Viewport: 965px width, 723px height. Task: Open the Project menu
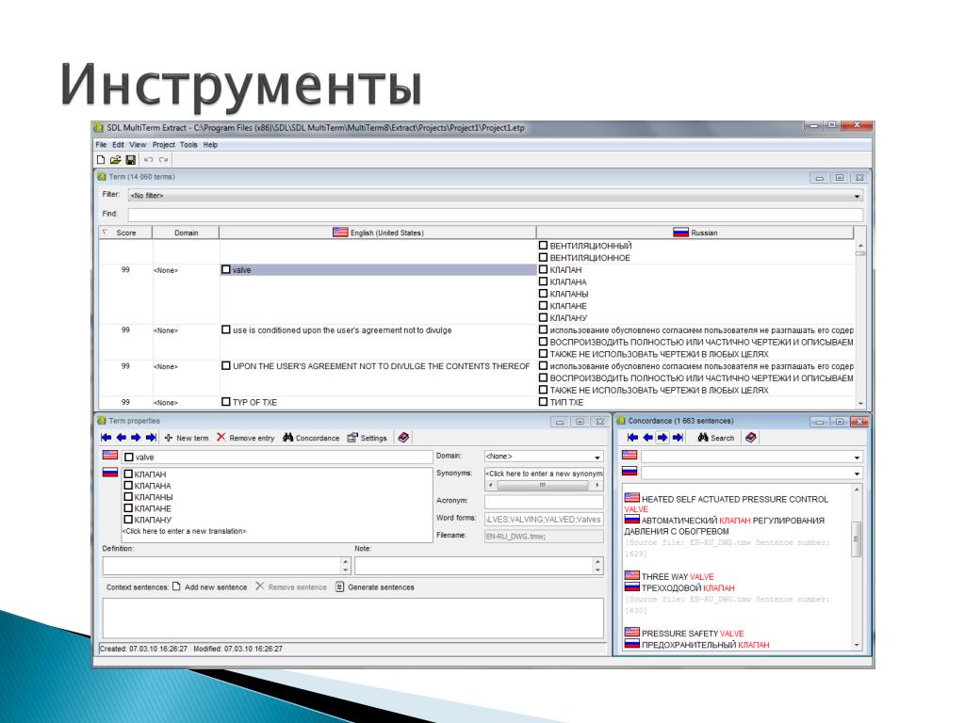click(x=164, y=145)
